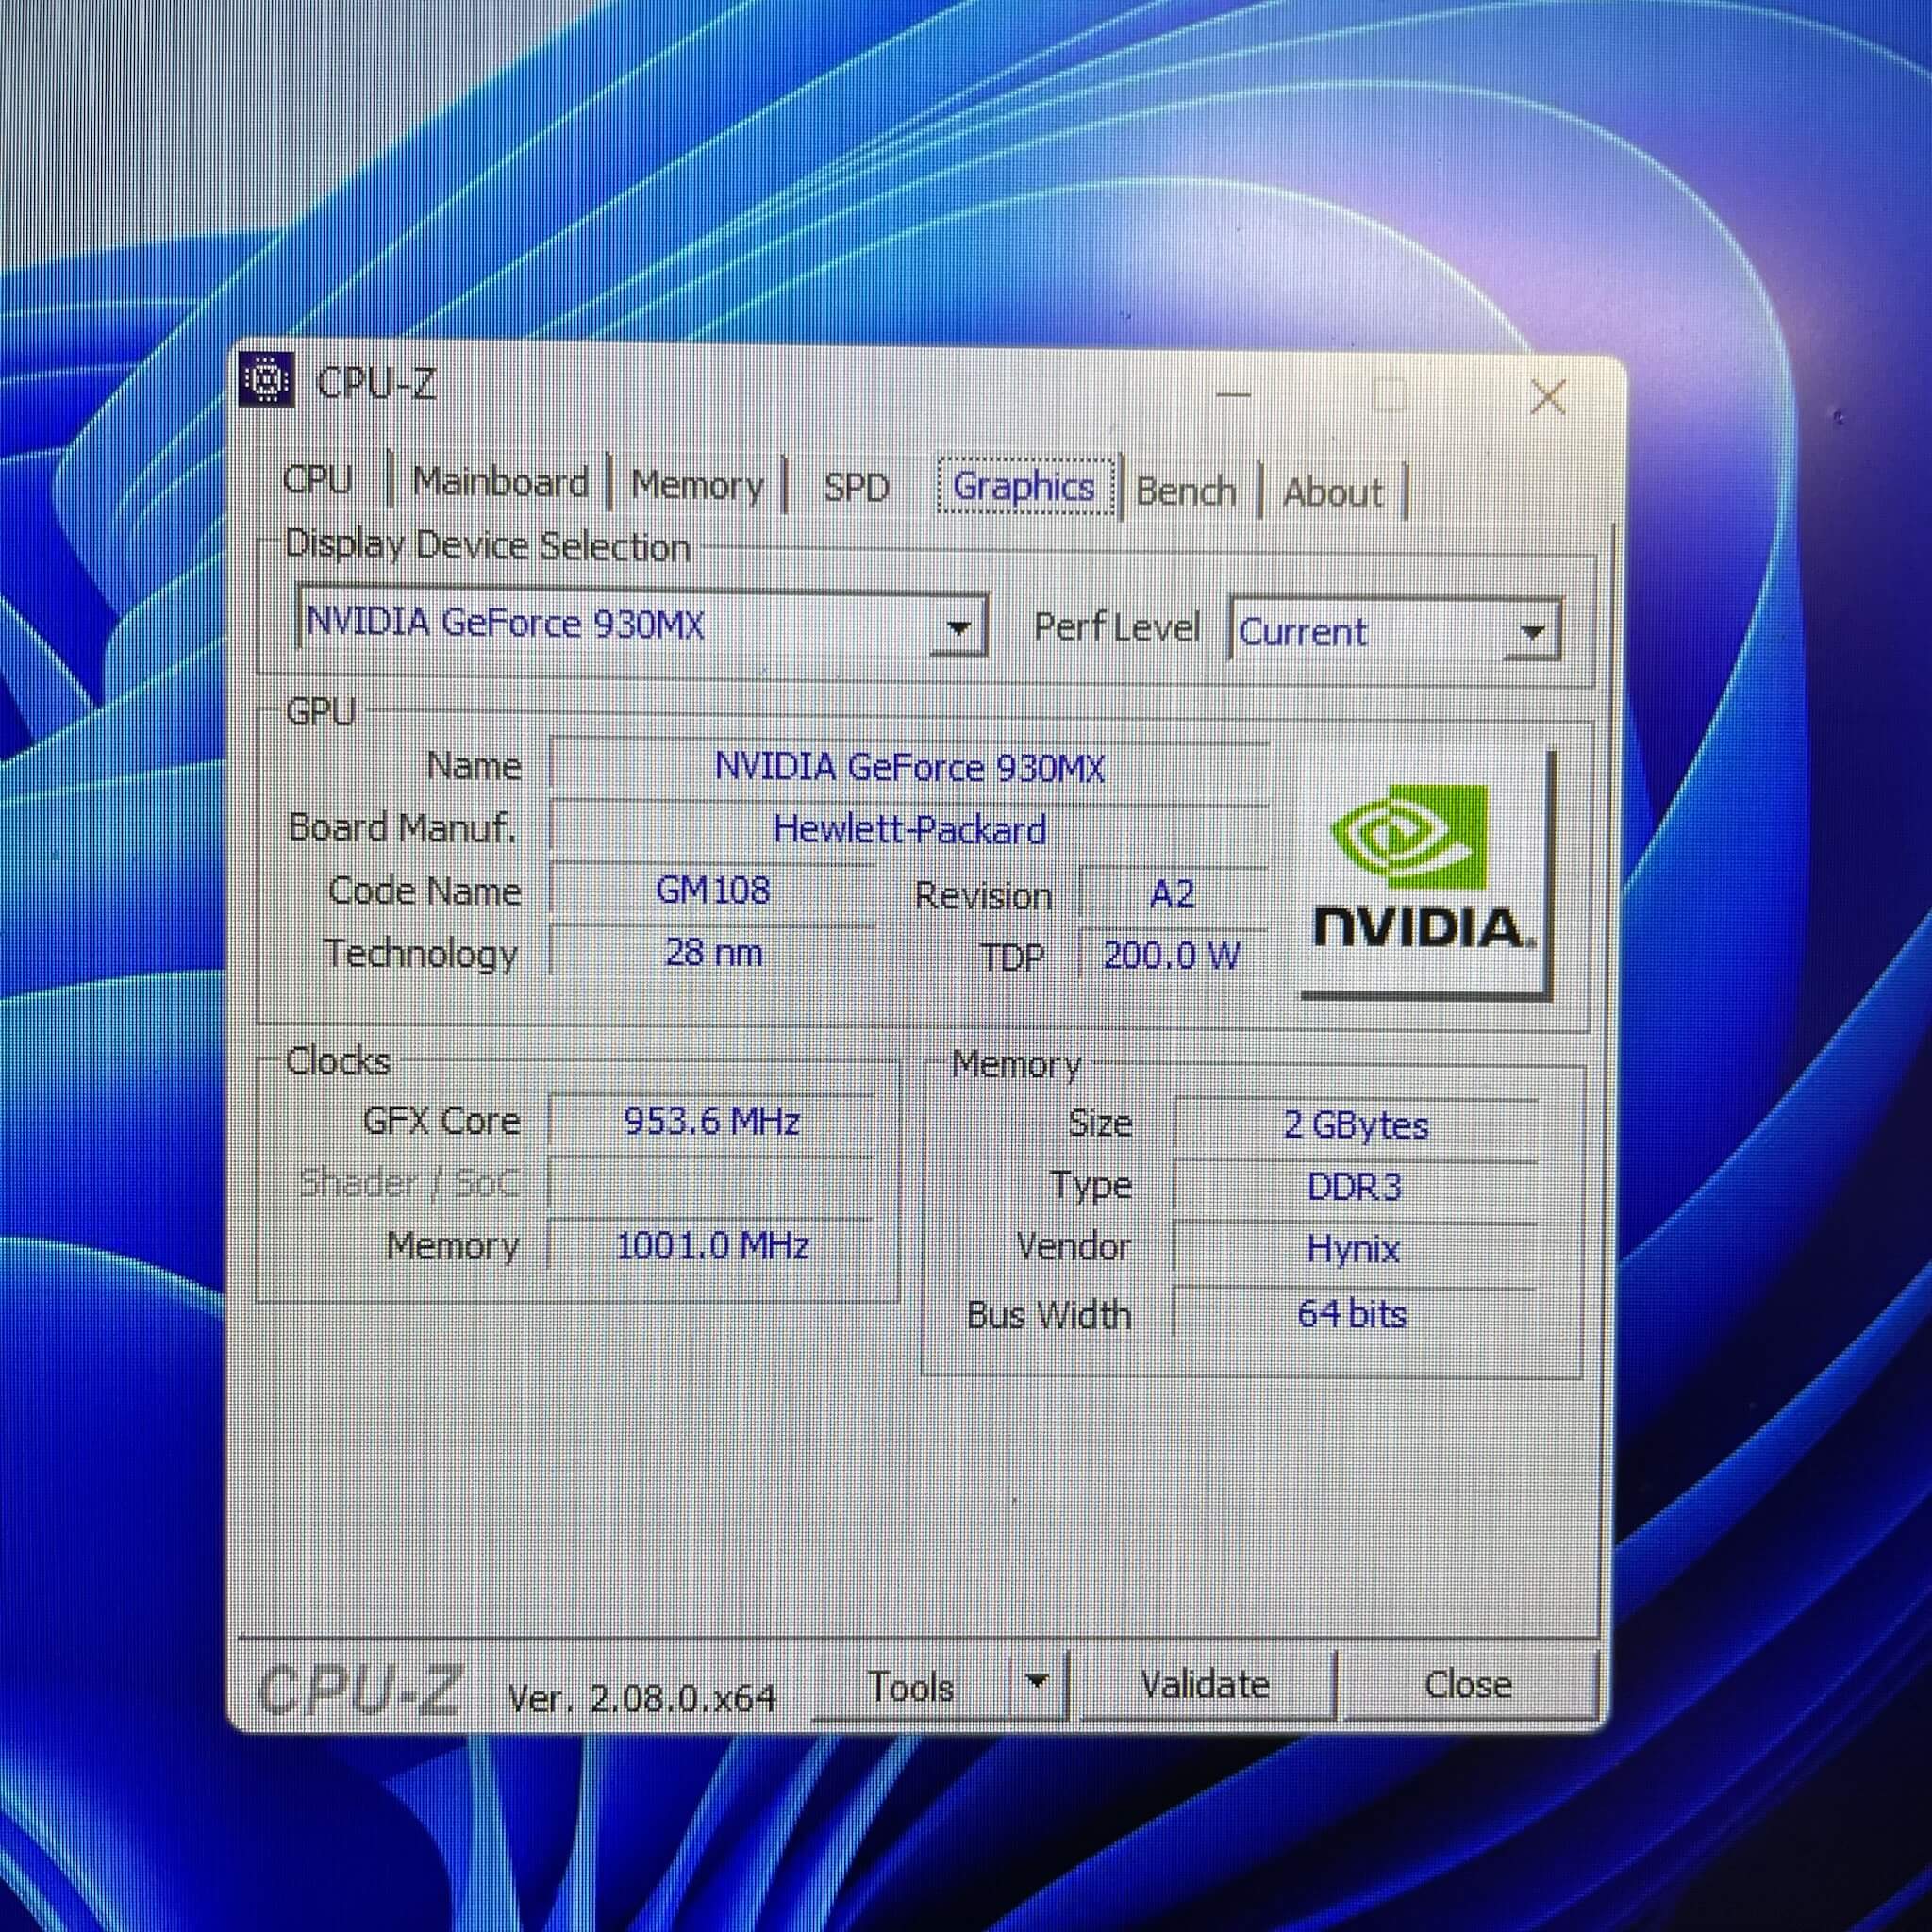Expand the Perf Level Current dropdown
The image size is (1932, 1932).
[x=1531, y=632]
